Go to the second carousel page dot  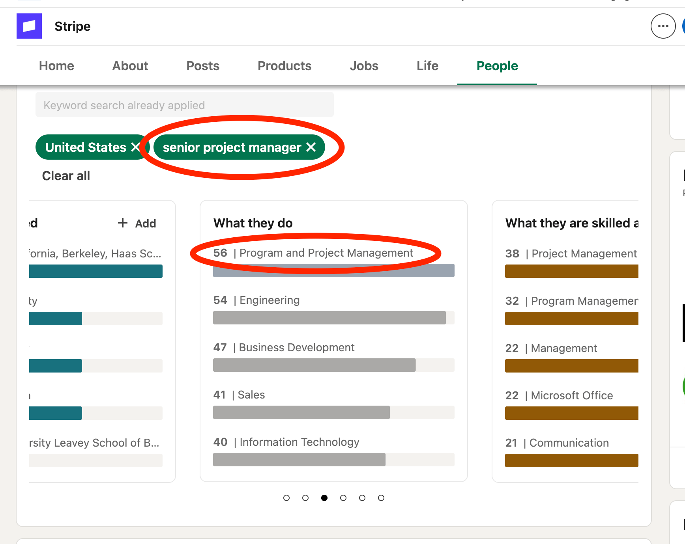tap(305, 498)
